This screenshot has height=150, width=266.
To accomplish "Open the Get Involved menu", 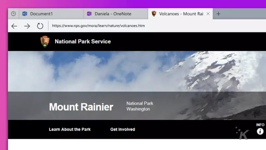I will (123, 129).
